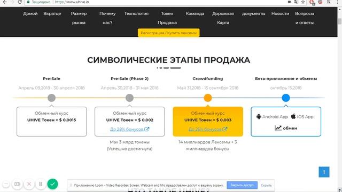Click the orange Crowdfunding timeline marker
The width and height of the screenshot is (342, 192).
[x=208, y=98]
